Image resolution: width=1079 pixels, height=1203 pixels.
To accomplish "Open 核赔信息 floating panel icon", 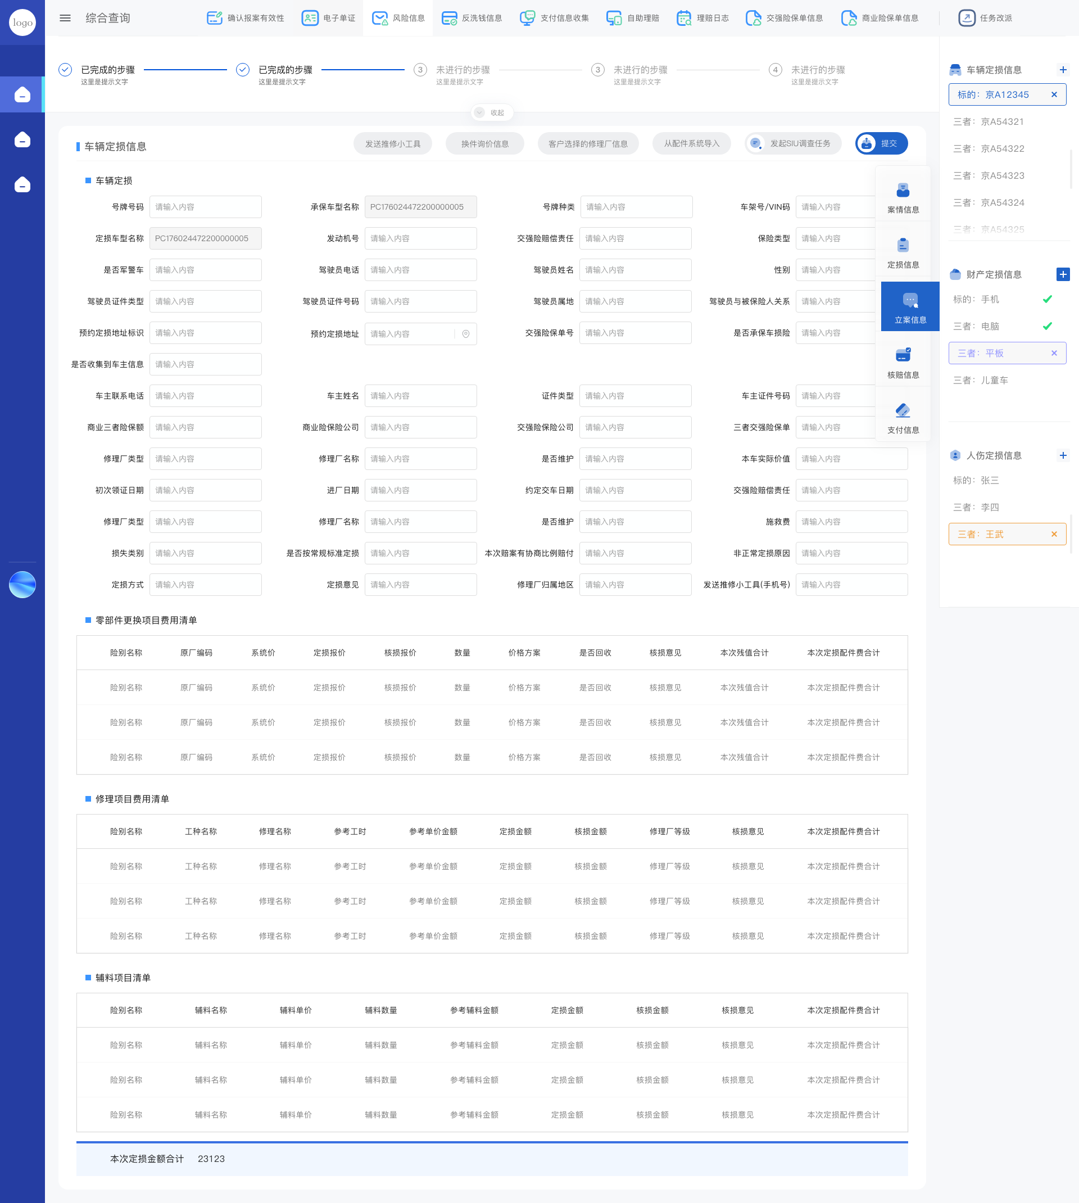I will pyautogui.click(x=903, y=364).
